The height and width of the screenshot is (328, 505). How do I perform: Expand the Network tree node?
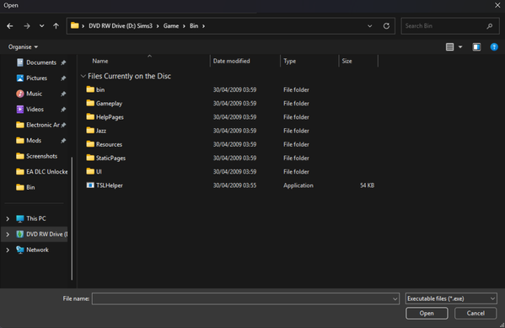[x=8, y=250]
